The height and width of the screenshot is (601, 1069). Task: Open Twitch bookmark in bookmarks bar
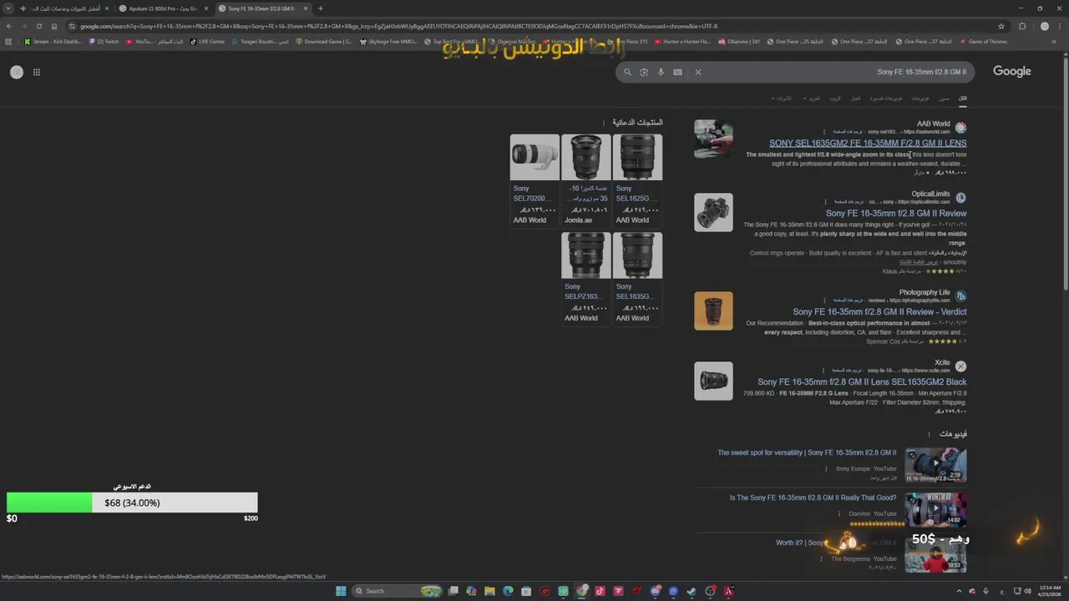click(x=104, y=41)
